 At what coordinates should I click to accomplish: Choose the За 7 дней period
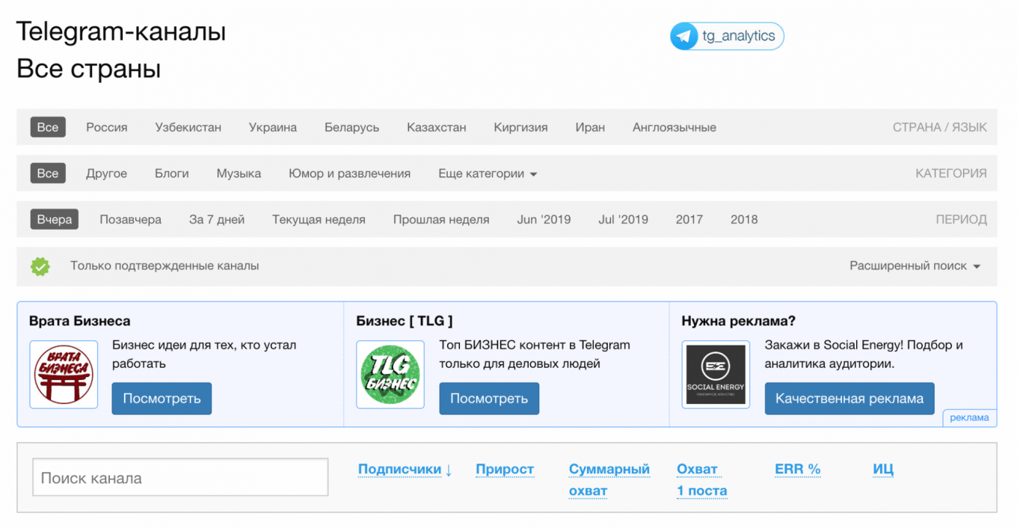click(x=217, y=220)
